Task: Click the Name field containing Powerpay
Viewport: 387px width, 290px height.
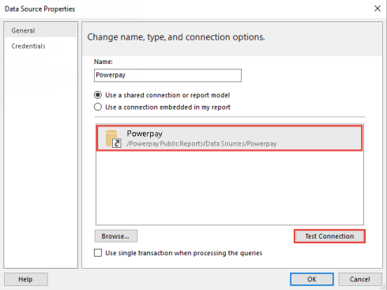Action: point(167,75)
